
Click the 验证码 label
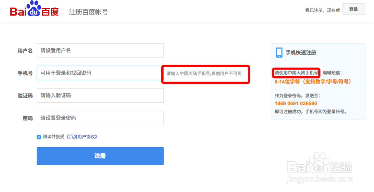click(25, 96)
